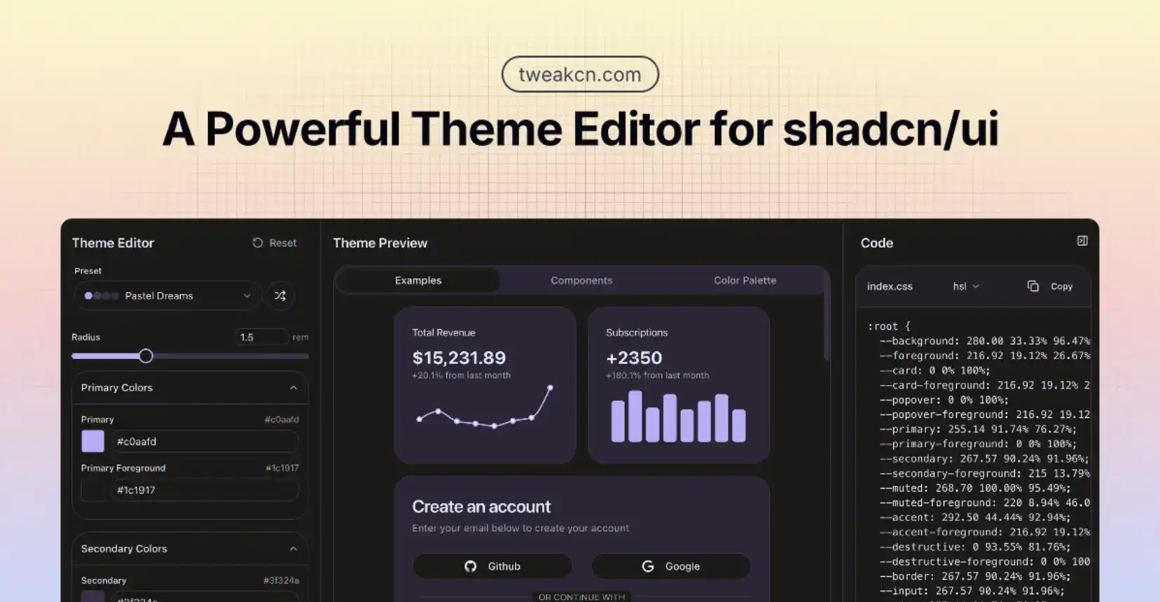Click the --muted: 268.70 code line
1160x602 pixels.
coord(975,488)
